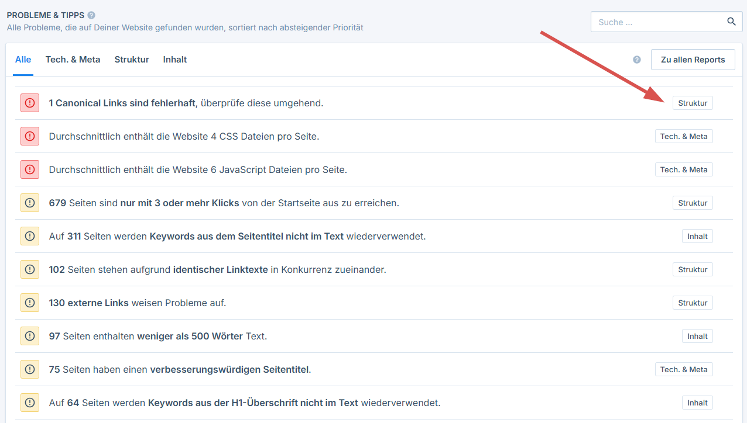Open the '6 JavaScript Dateien pro Seite' issue
Screen dimensions: 747x423
coord(198,169)
